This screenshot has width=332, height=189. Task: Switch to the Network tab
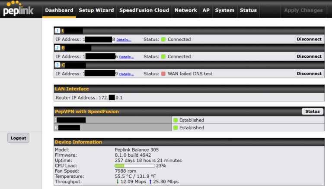coord(186,10)
